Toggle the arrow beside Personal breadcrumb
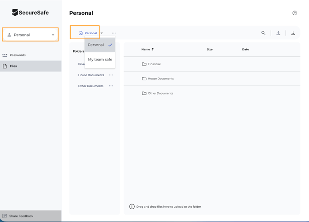Viewport: 309px width, 222px height. tap(102, 33)
